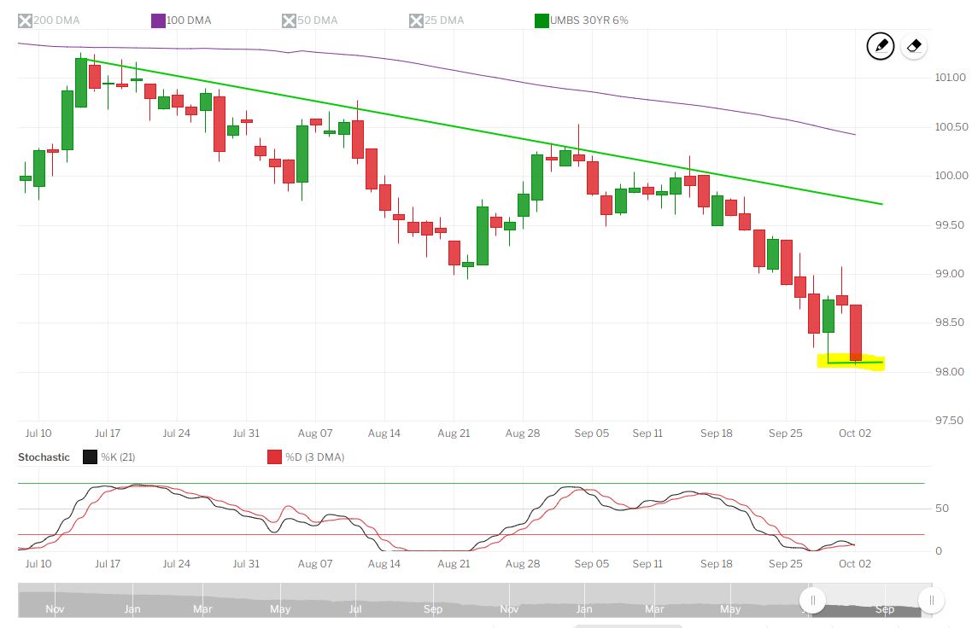
Task: Grab the right handle of the range navigator
Action: pos(931,600)
